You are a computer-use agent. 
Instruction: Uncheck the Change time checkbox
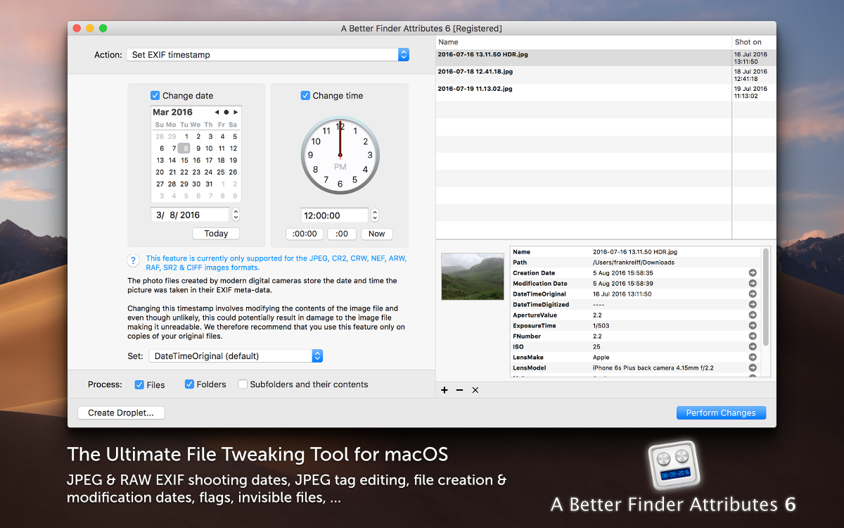[305, 96]
